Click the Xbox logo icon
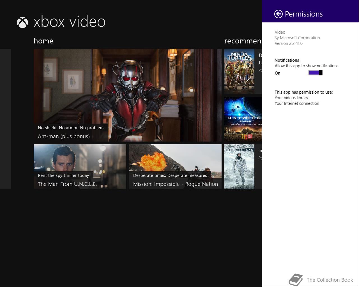This screenshot has width=359, height=287. coord(22,22)
